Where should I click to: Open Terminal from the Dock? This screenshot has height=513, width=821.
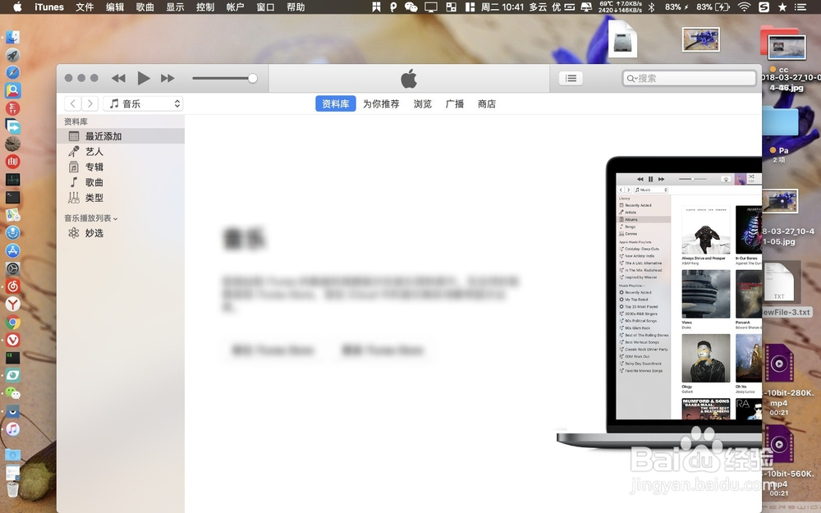pyautogui.click(x=12, y=197)
